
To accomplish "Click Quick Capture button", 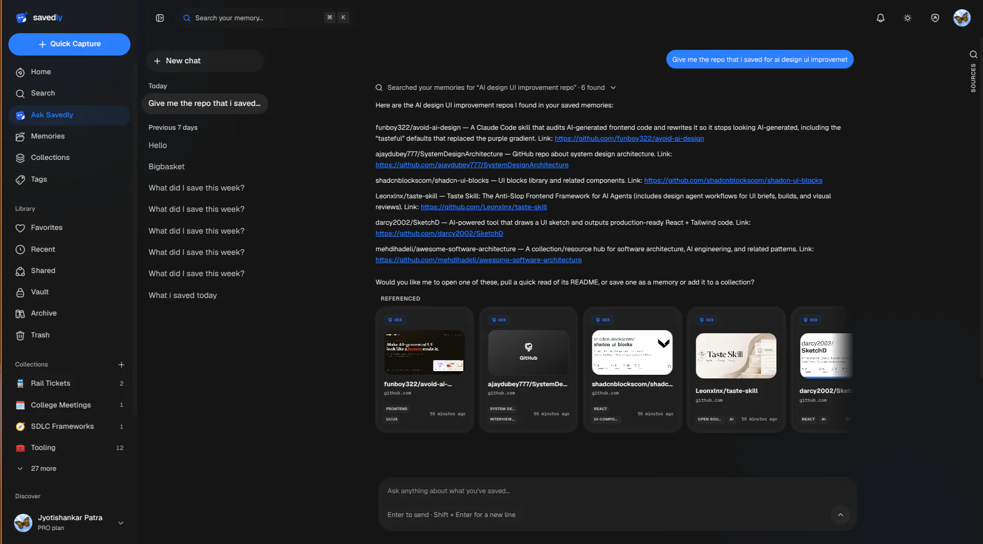I will coord(69,44).
